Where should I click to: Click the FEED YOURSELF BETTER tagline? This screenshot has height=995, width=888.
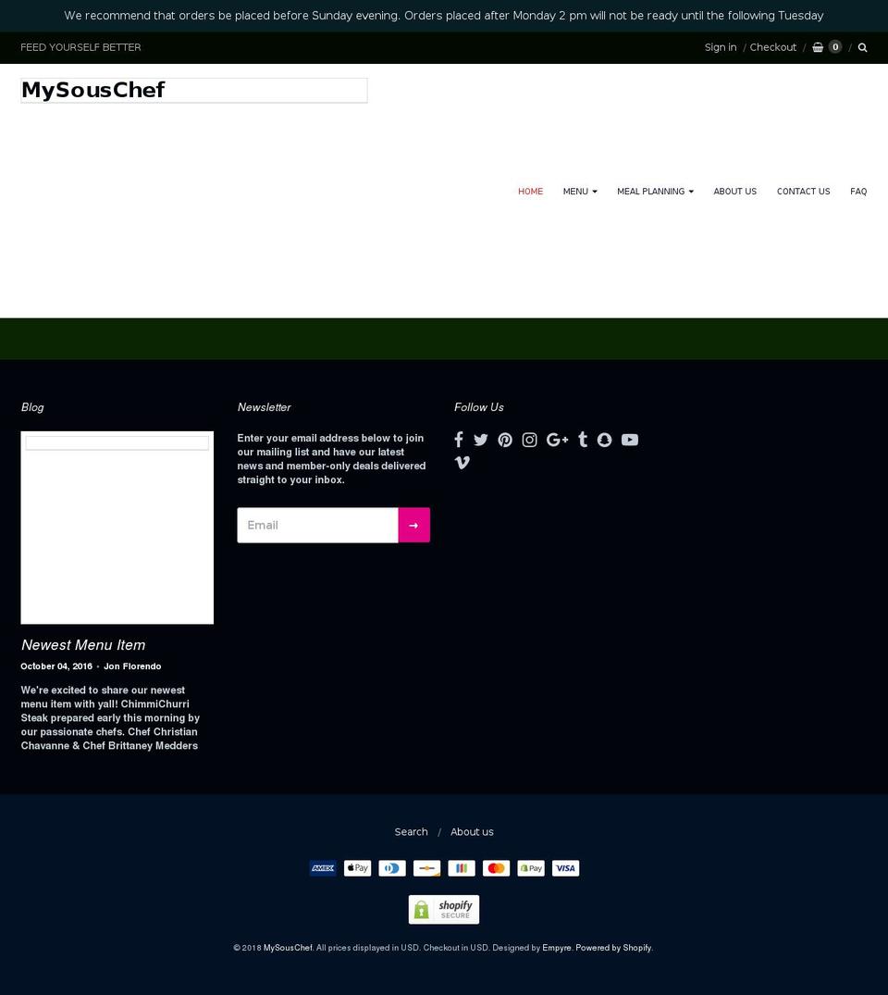pos(80,47)
